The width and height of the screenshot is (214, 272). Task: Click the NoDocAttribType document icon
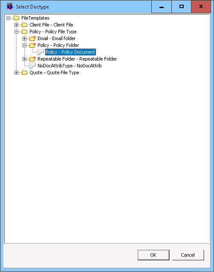coord(32,66)
